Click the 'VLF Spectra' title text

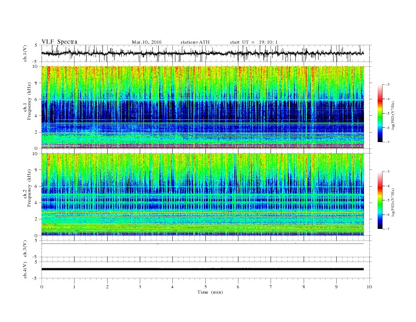(59, 42)
